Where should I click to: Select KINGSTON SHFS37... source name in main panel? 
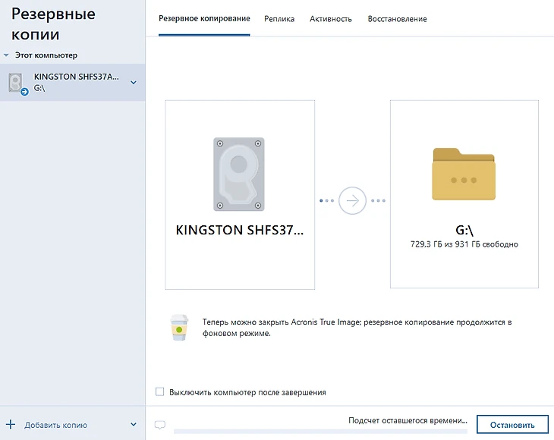[239, 231]
